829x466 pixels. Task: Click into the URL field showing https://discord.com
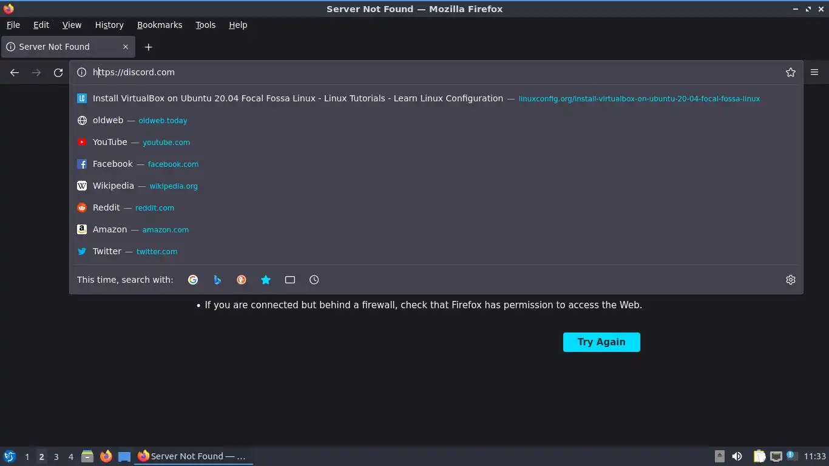pyautogui.click(x=436, y=72)
